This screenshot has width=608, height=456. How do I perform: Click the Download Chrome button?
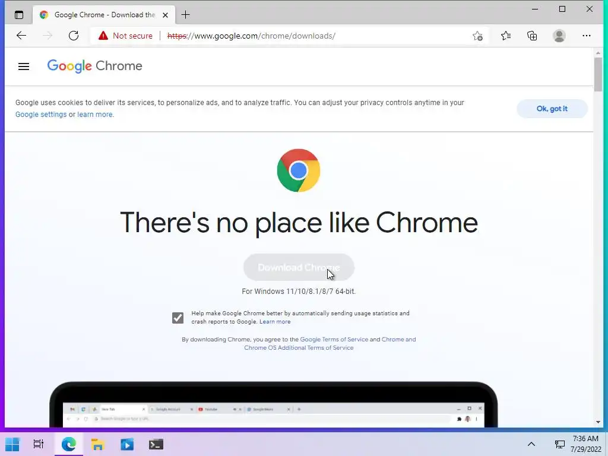coord(299,268)
